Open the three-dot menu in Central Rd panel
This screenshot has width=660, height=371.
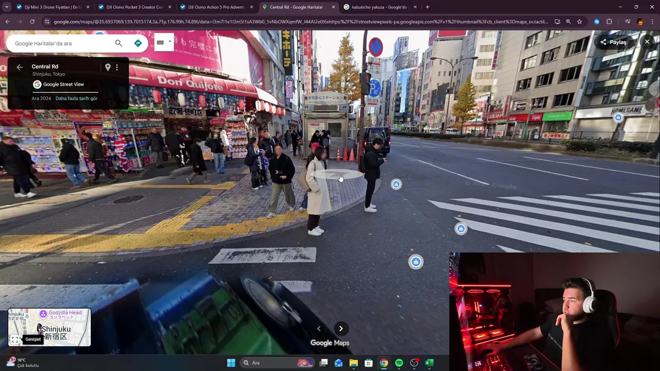coord(117,67)
